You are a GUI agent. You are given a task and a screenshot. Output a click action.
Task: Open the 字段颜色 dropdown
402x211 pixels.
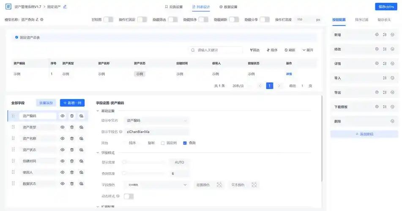[156, 185]
